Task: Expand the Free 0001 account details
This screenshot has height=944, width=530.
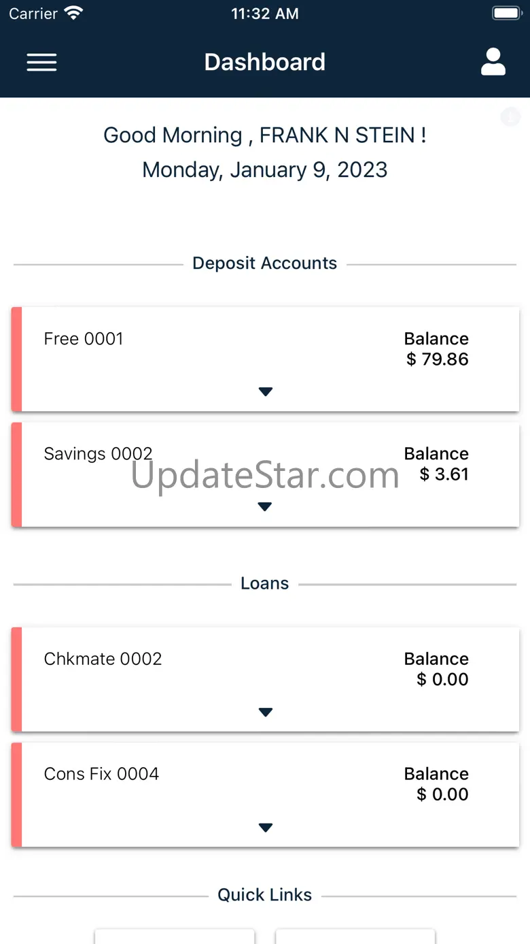Action: tap(266, 391)
